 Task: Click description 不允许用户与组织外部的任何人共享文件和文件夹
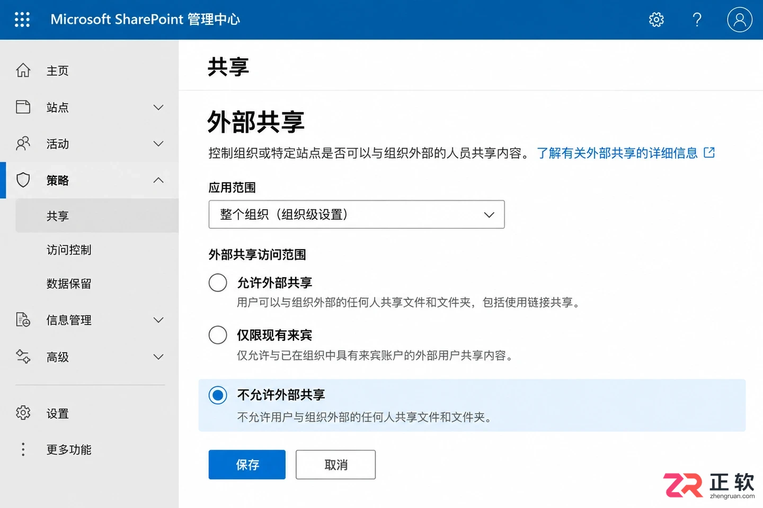pos(364,418)
